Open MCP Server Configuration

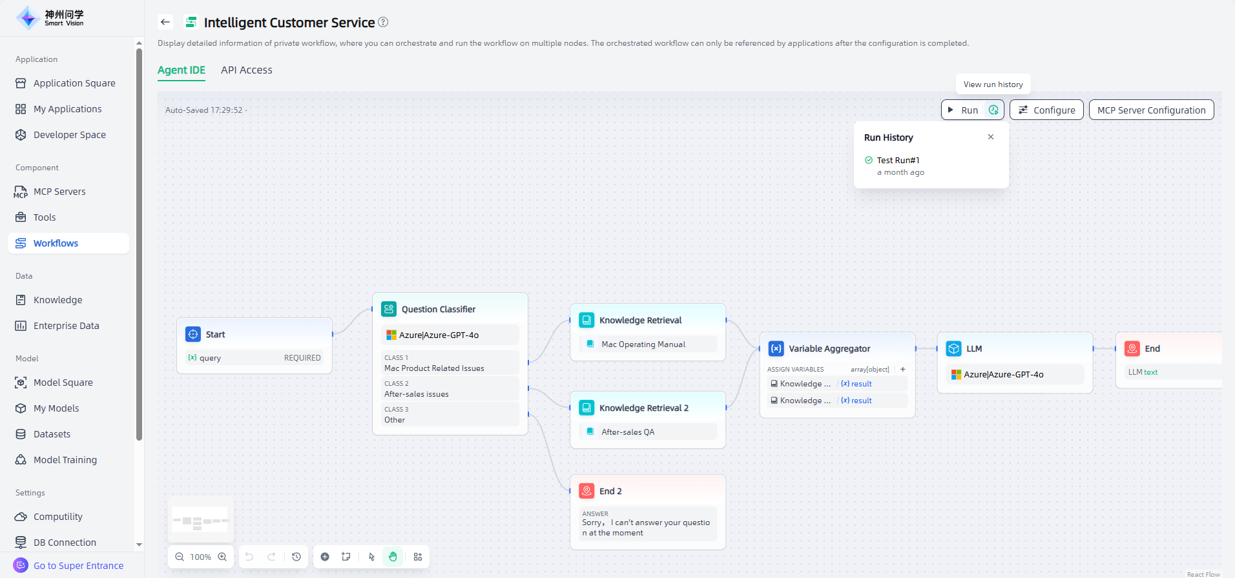[x=1151, y=110]
